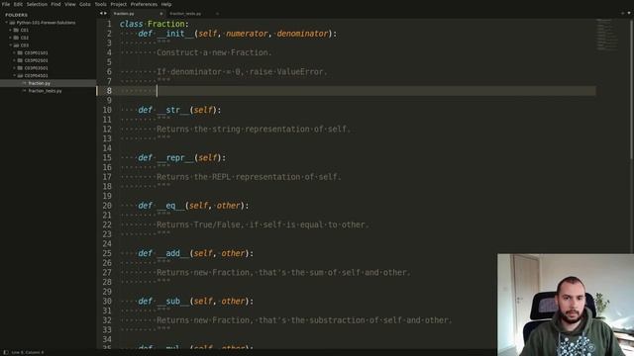Click the fraction_tests.py file icon in sidebar

coord(24,91)
